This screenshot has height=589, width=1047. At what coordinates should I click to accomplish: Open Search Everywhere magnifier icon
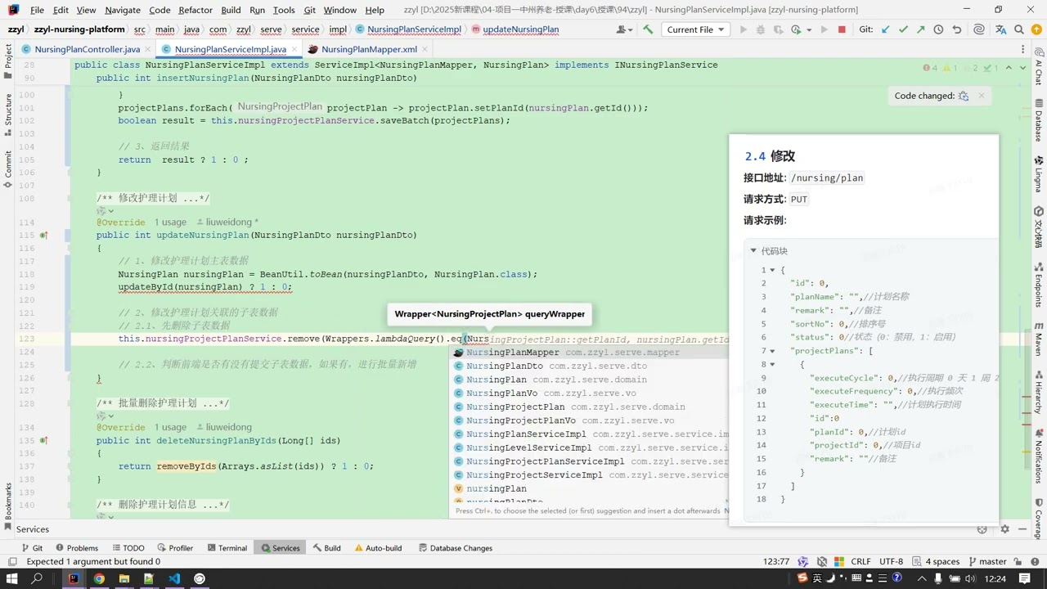1019,29
